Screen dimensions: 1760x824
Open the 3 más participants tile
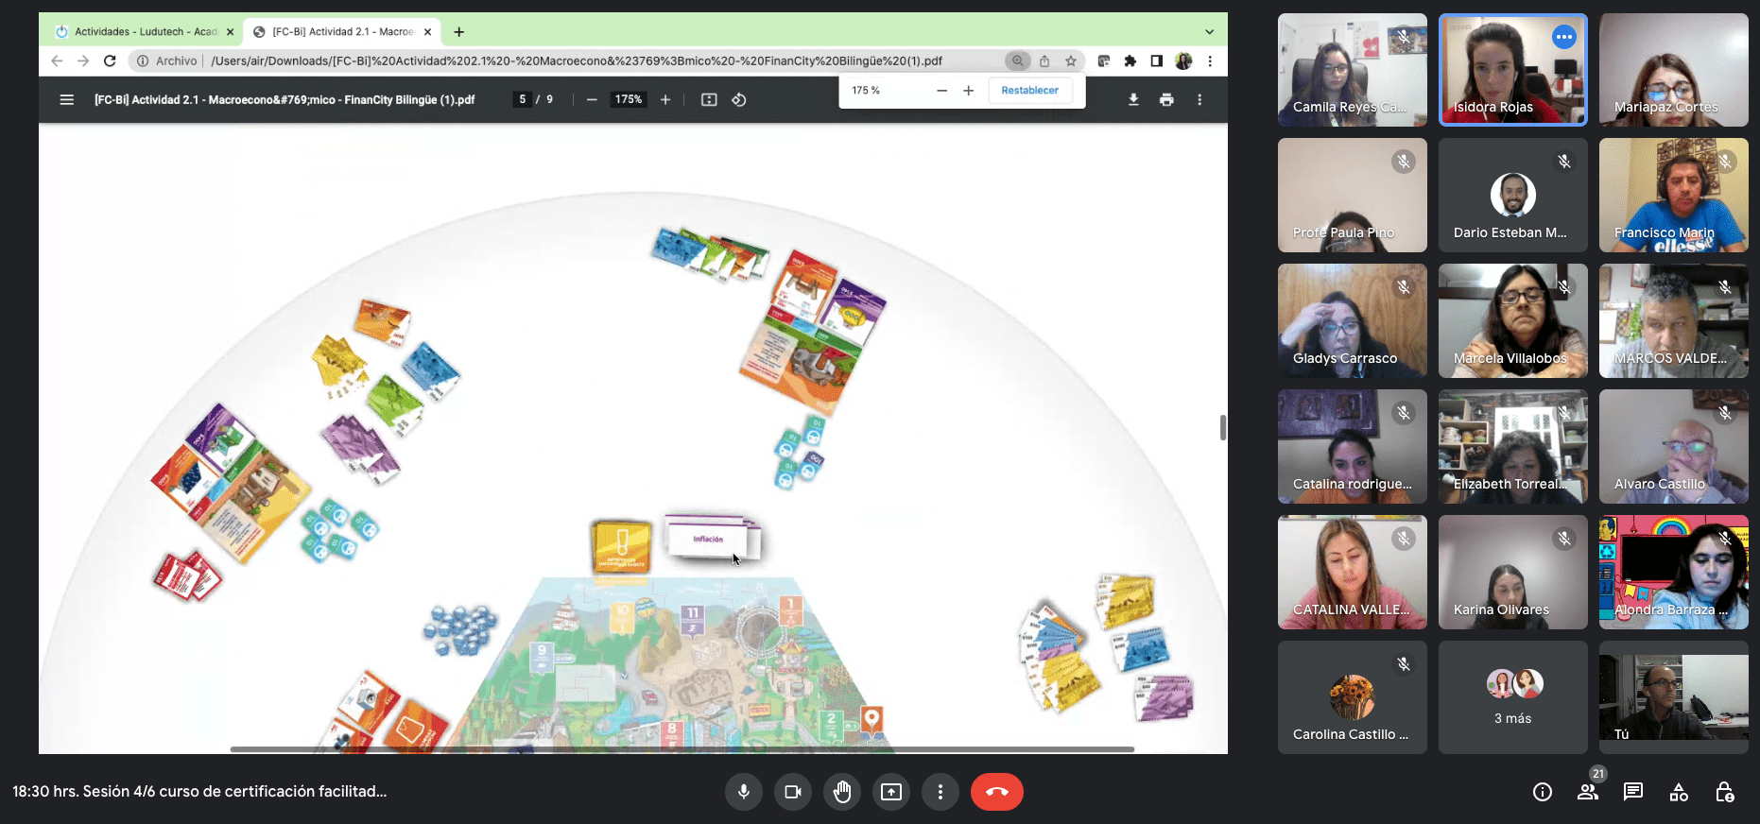tap(1513, 697)
